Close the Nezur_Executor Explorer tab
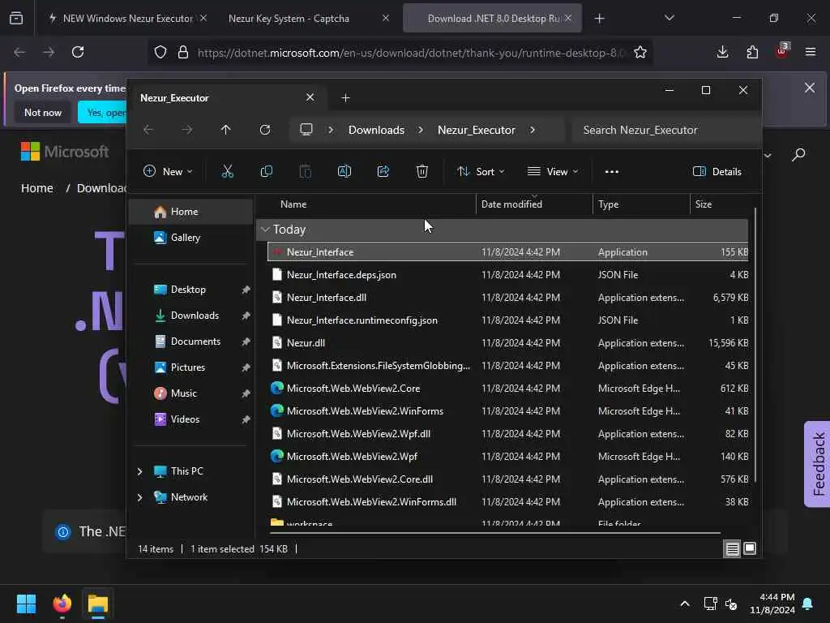This screenshot has height=623, width=830. click(310, 97)
